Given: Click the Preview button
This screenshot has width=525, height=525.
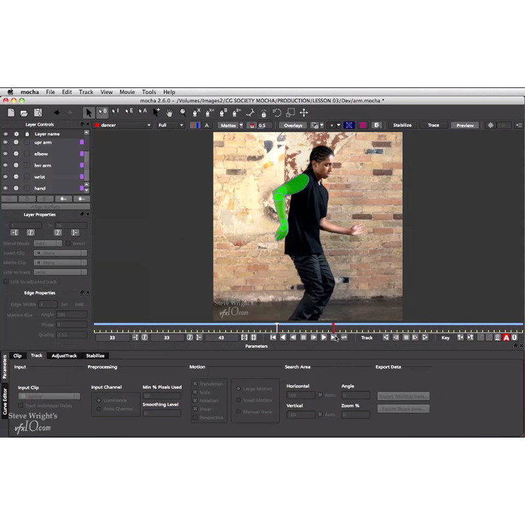Looking at the screenshot, I should tap(465, 125).
